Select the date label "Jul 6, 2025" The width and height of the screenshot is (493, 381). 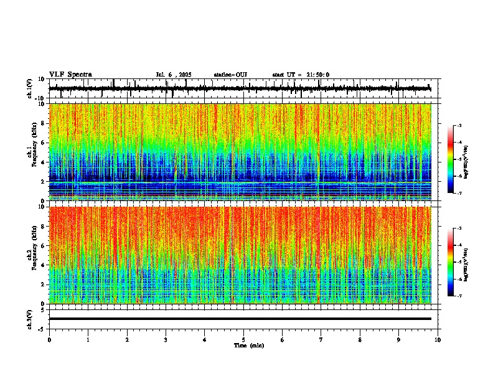[174, 75]
